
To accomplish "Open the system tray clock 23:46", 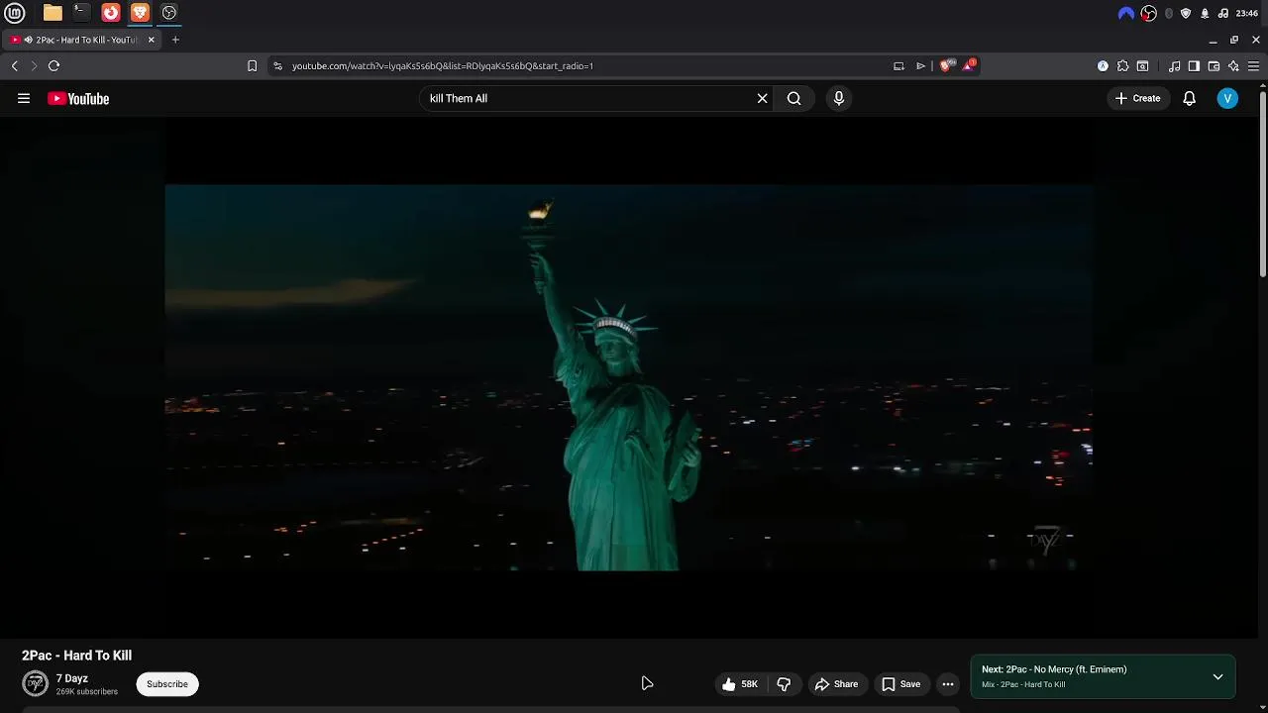I will tap(1246, 13).
